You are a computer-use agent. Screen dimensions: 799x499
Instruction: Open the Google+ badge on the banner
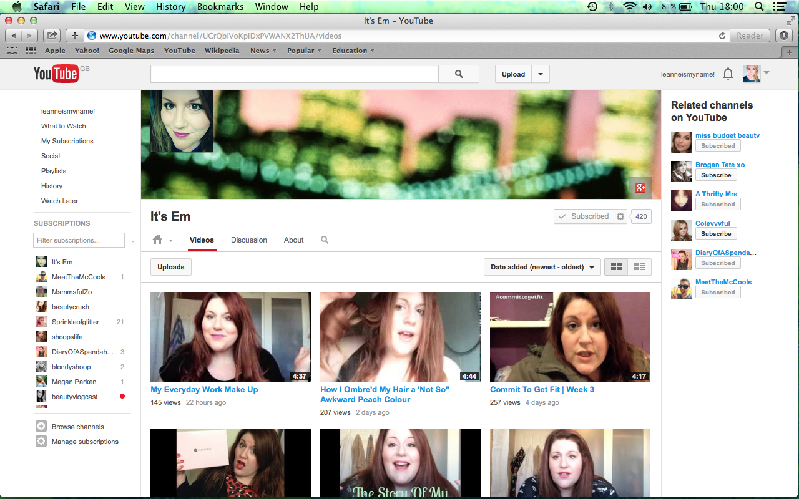click(640, 188)
